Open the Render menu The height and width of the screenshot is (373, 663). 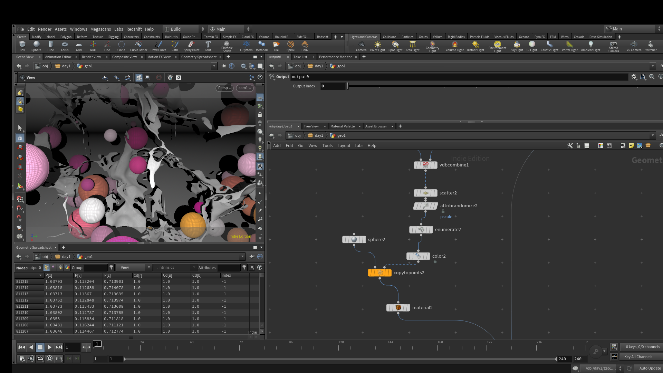45,29
